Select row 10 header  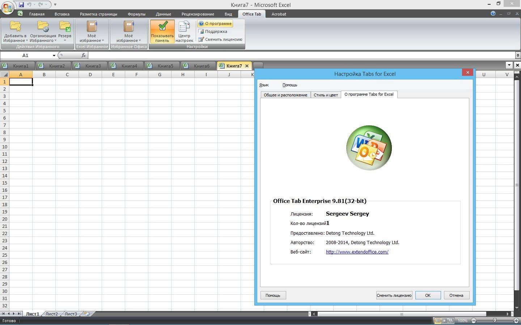[4, 147]
